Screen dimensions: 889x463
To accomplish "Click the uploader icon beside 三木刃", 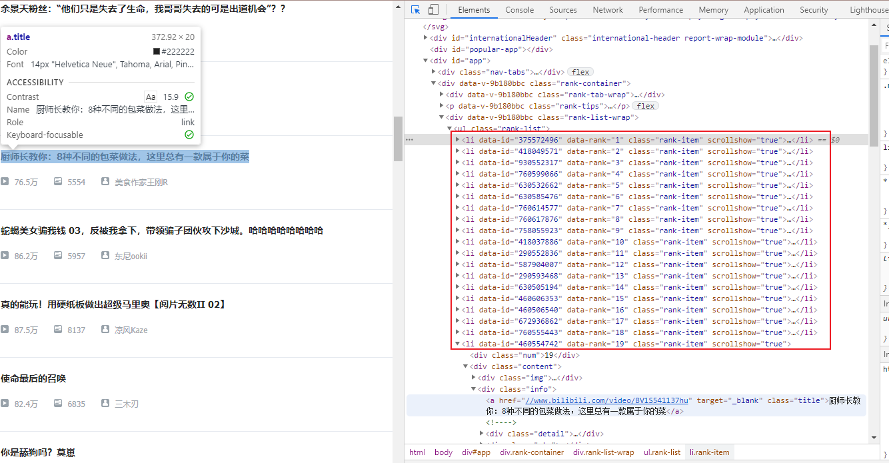I will [x=105, y=403].
